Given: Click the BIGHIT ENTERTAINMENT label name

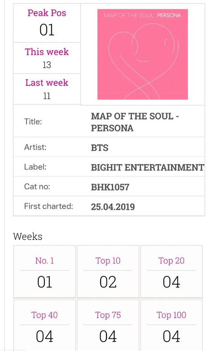Looking at the screenshot, I should (148, 167).
